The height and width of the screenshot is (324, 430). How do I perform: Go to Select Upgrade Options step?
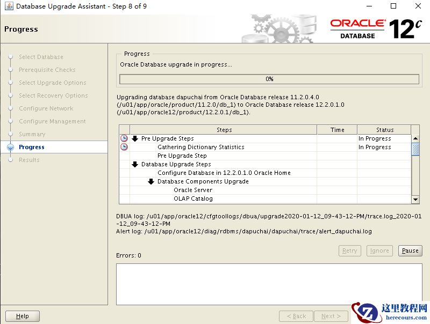point(52,83)
